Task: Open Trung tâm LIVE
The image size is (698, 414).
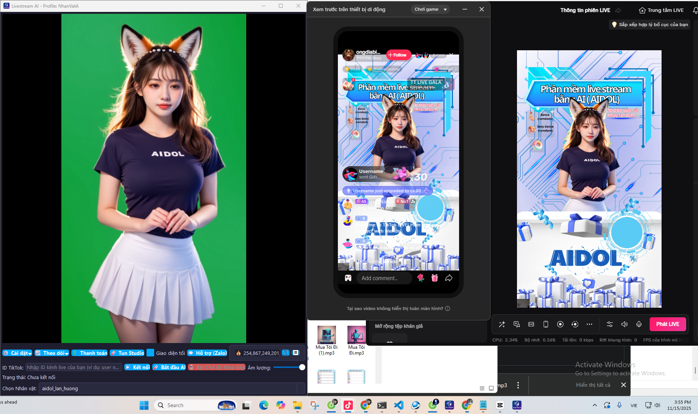Action: tap(662, 10)
